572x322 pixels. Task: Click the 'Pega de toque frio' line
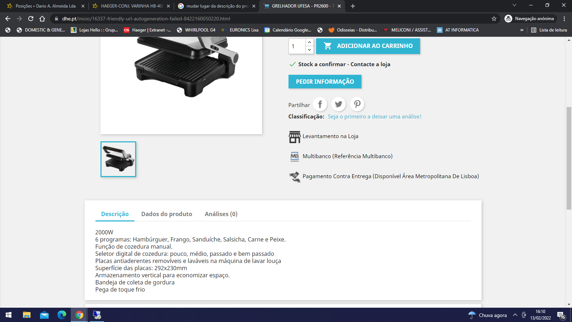120,289
